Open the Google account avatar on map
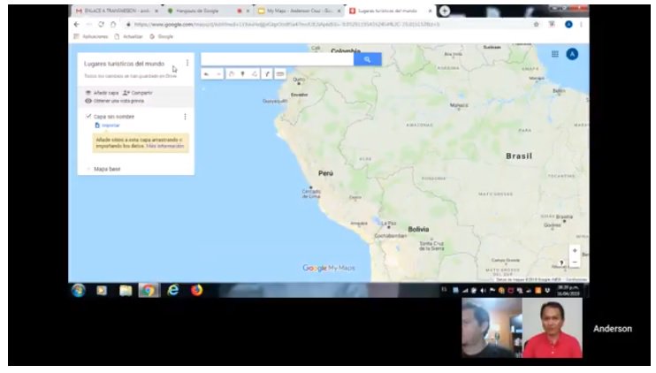Image resolution: width=656 pixels, height=373 pixels. [x=572, y=54]
